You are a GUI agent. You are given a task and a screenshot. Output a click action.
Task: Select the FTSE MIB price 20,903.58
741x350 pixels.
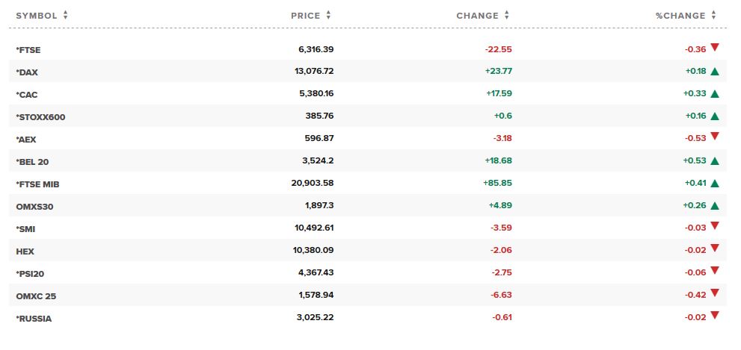point(313,183)
